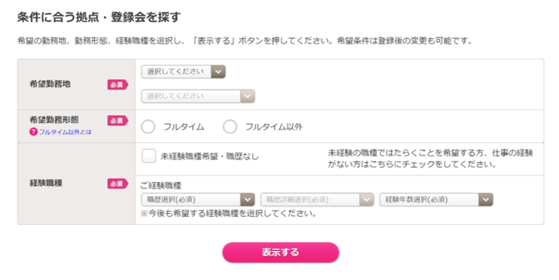The width and height of the screenshot is (559, 280).
Task: Select the フルタイム以外 radio button
Action: [230, 127]
